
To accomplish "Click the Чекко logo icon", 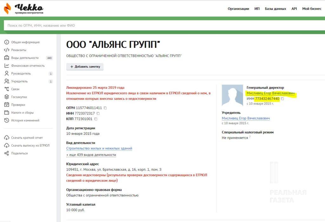I will point(7,9).
